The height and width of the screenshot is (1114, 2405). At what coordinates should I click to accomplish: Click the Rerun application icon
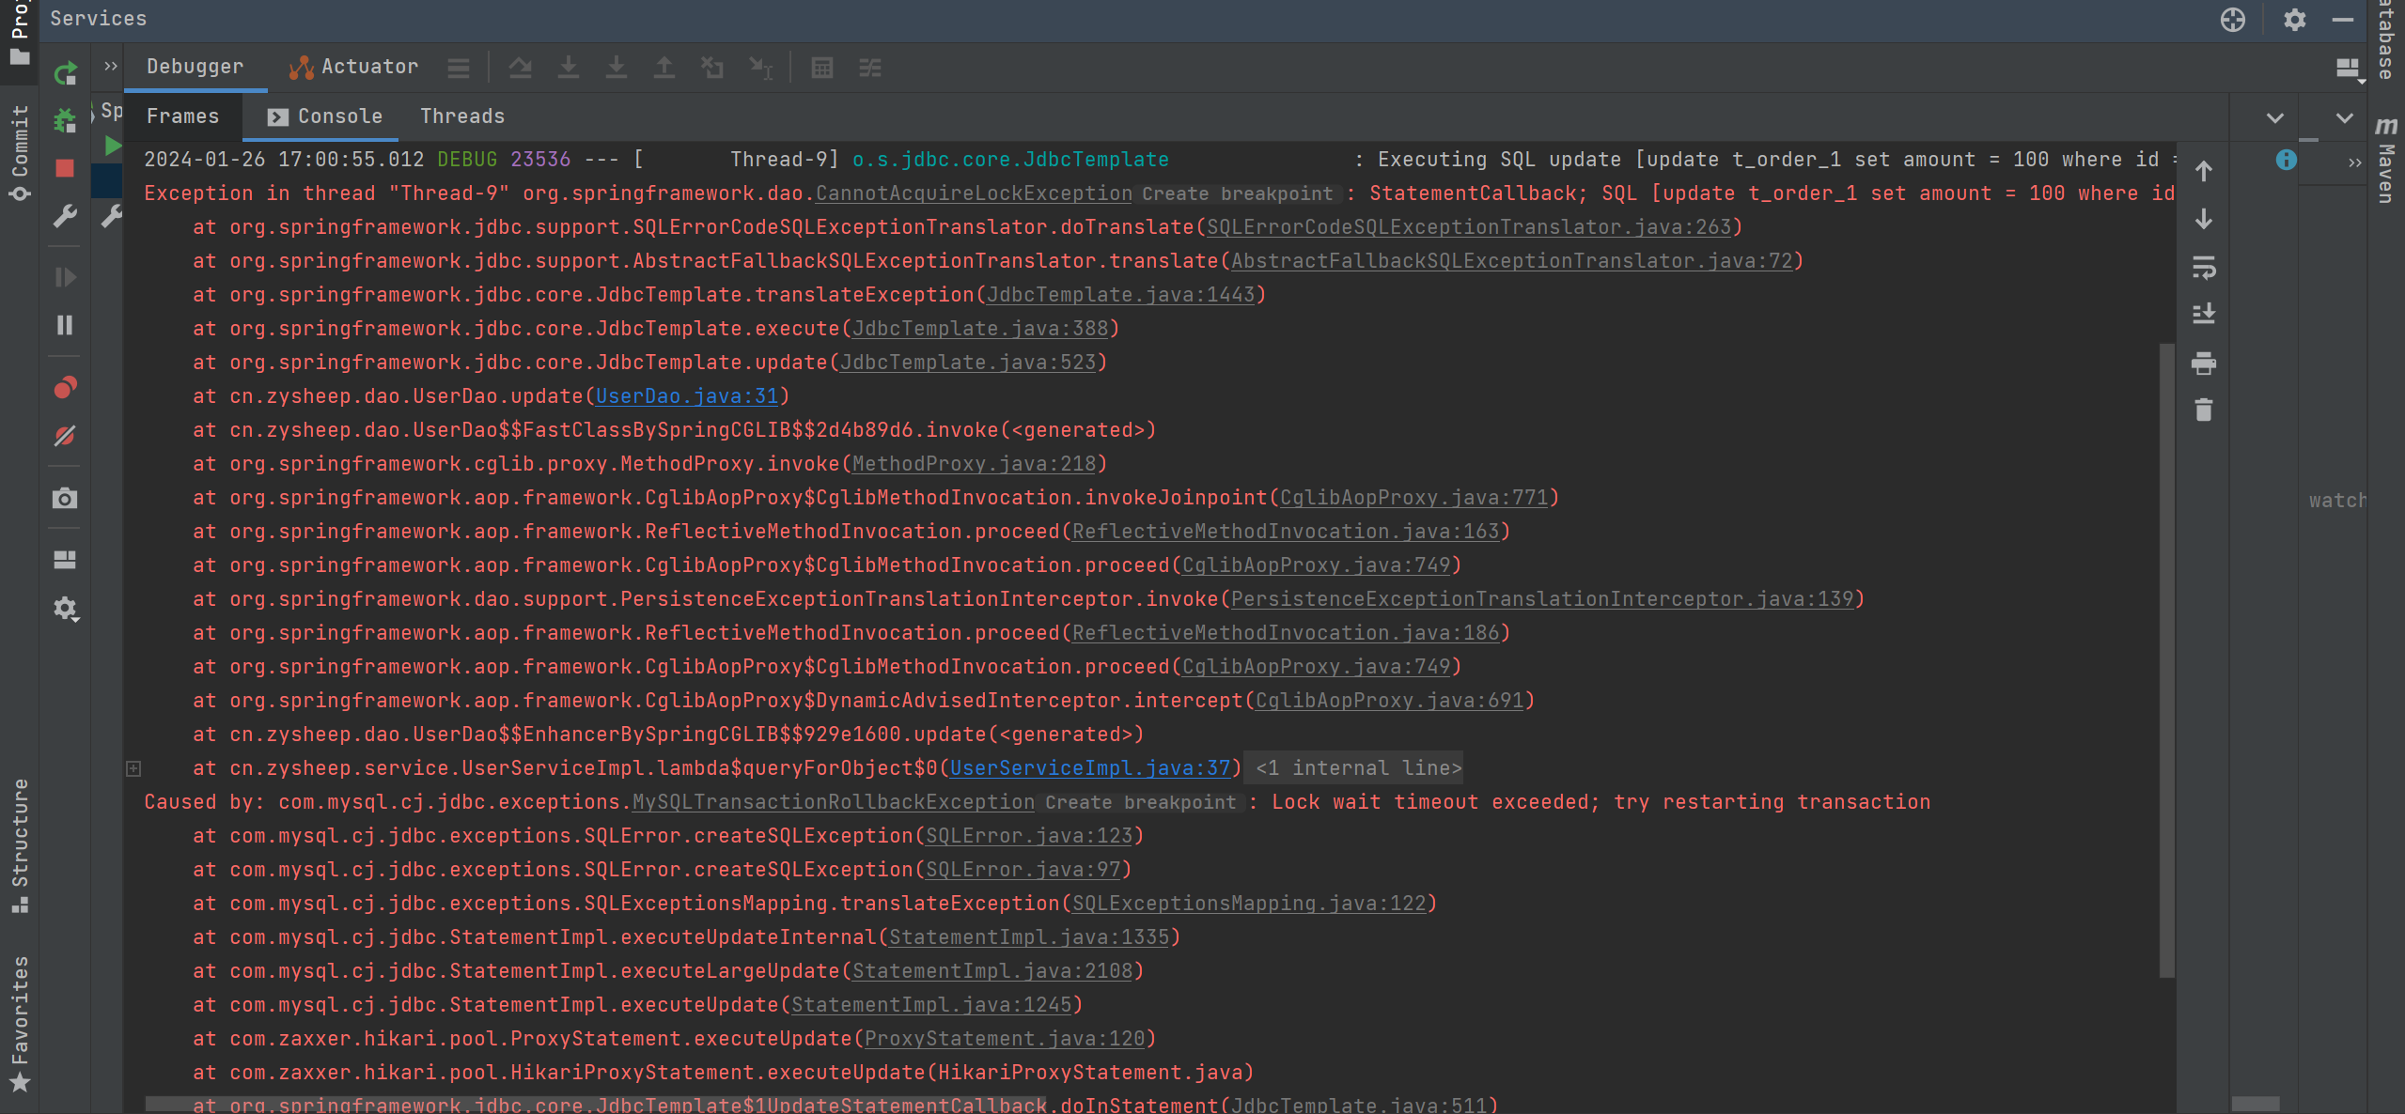tap(65, 73)
